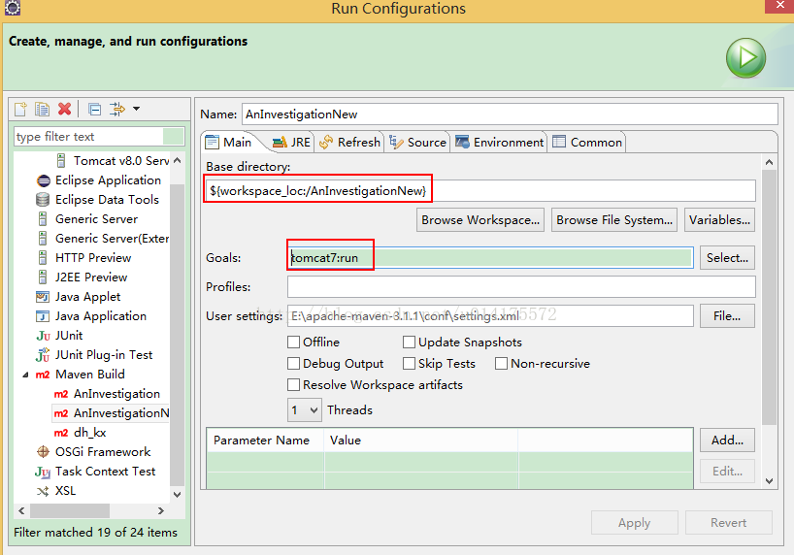Enable the Offline checkbox
This screenshot has width=794, height=555.
coord(294,343)
